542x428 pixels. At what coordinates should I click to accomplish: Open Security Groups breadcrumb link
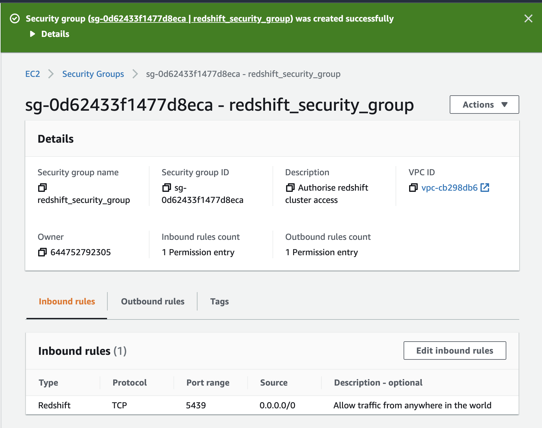93,74
